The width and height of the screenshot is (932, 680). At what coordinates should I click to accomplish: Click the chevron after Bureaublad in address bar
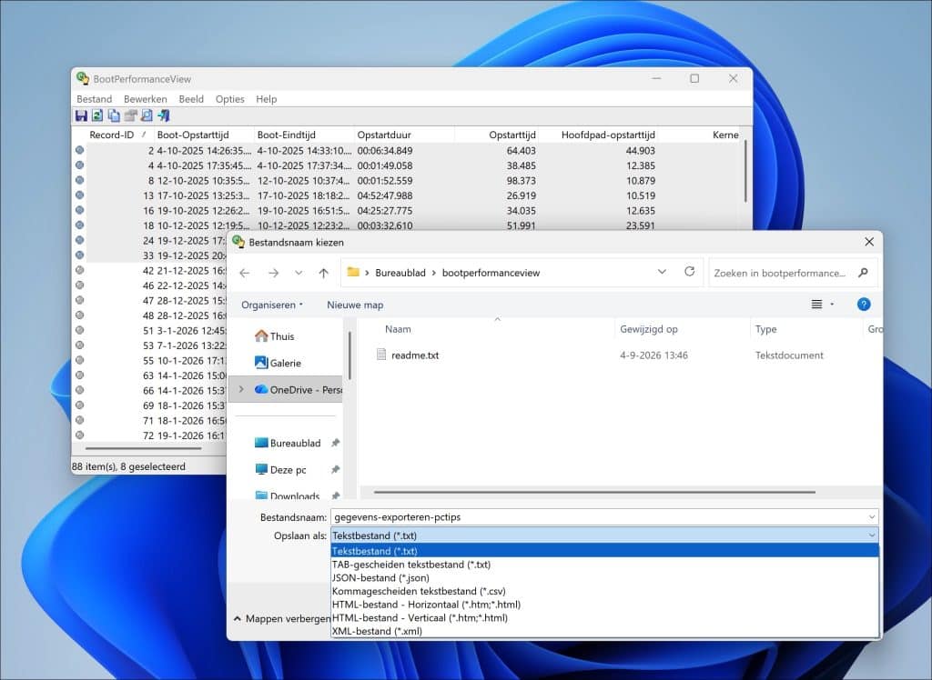[x=434, y=273]
